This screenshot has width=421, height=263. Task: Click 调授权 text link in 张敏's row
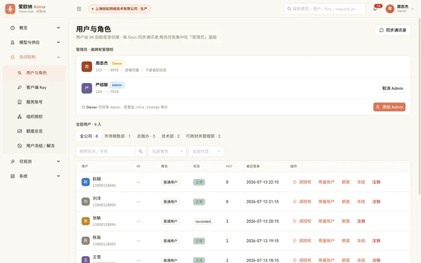(x=305, y=221)
